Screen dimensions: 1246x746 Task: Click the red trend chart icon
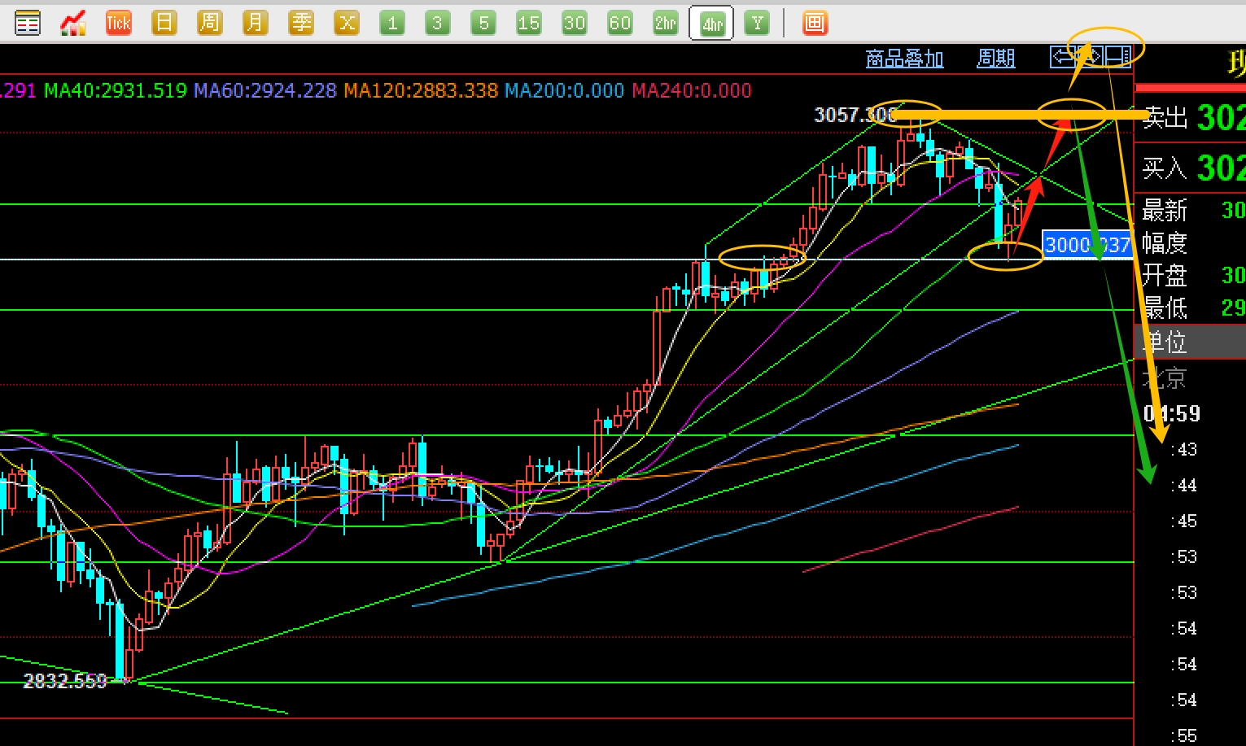pos(73,23)
